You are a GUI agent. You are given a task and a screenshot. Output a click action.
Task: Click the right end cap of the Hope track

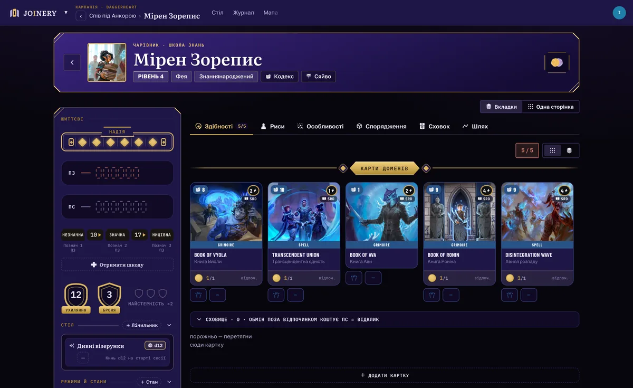pyautogui.click(x=164, y=143)
